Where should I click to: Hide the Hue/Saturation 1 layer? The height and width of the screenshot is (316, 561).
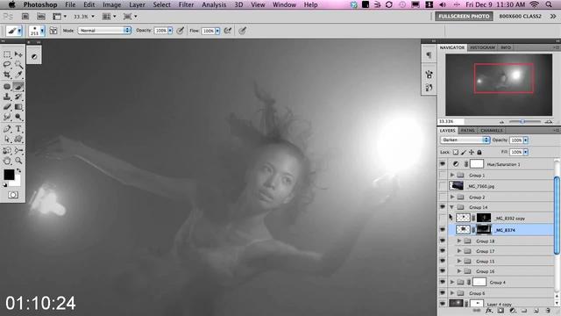point(443,164)
